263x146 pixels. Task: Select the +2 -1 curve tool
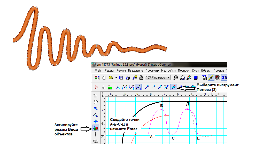click(166, 87)
